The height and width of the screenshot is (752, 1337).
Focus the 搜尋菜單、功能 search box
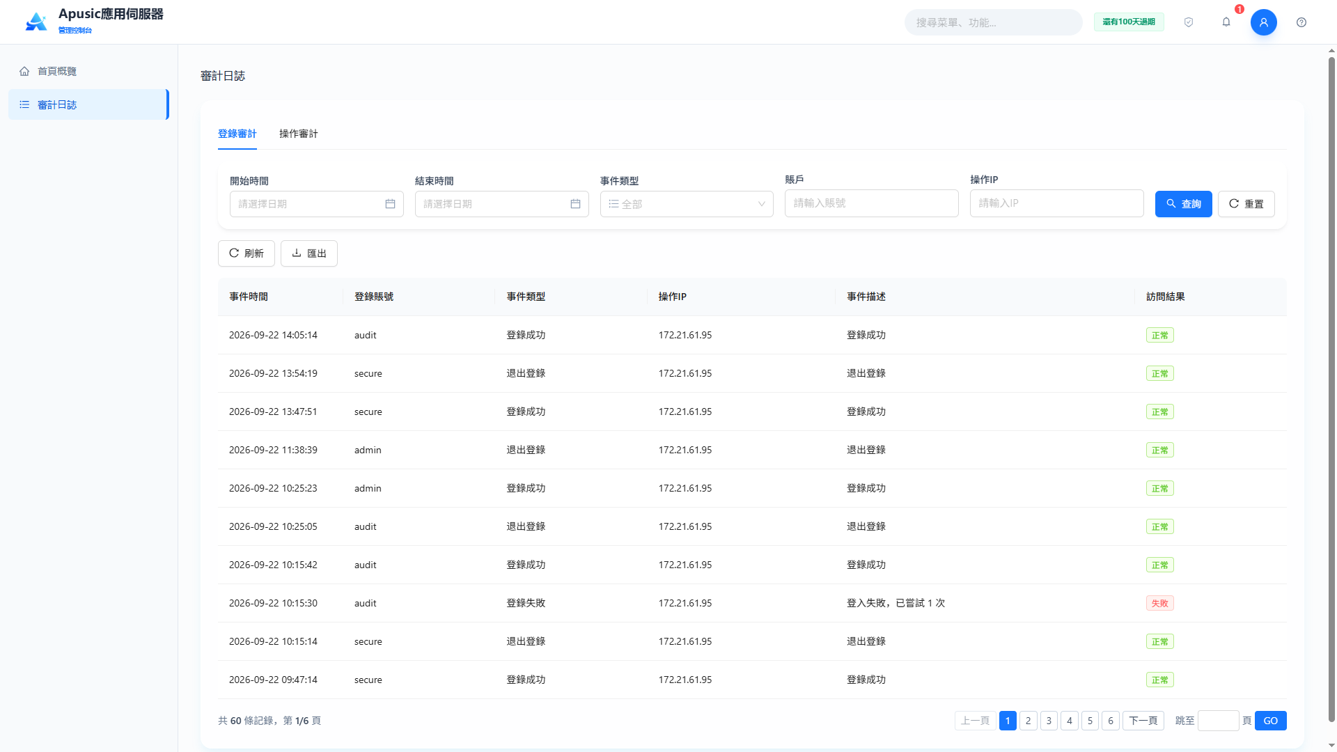[x=993, y=22]
